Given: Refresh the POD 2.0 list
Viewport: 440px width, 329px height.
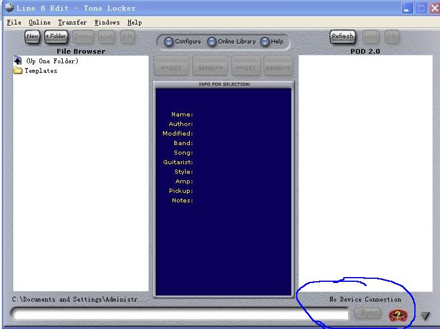Looking at the screenshot, I should point(343,36).
